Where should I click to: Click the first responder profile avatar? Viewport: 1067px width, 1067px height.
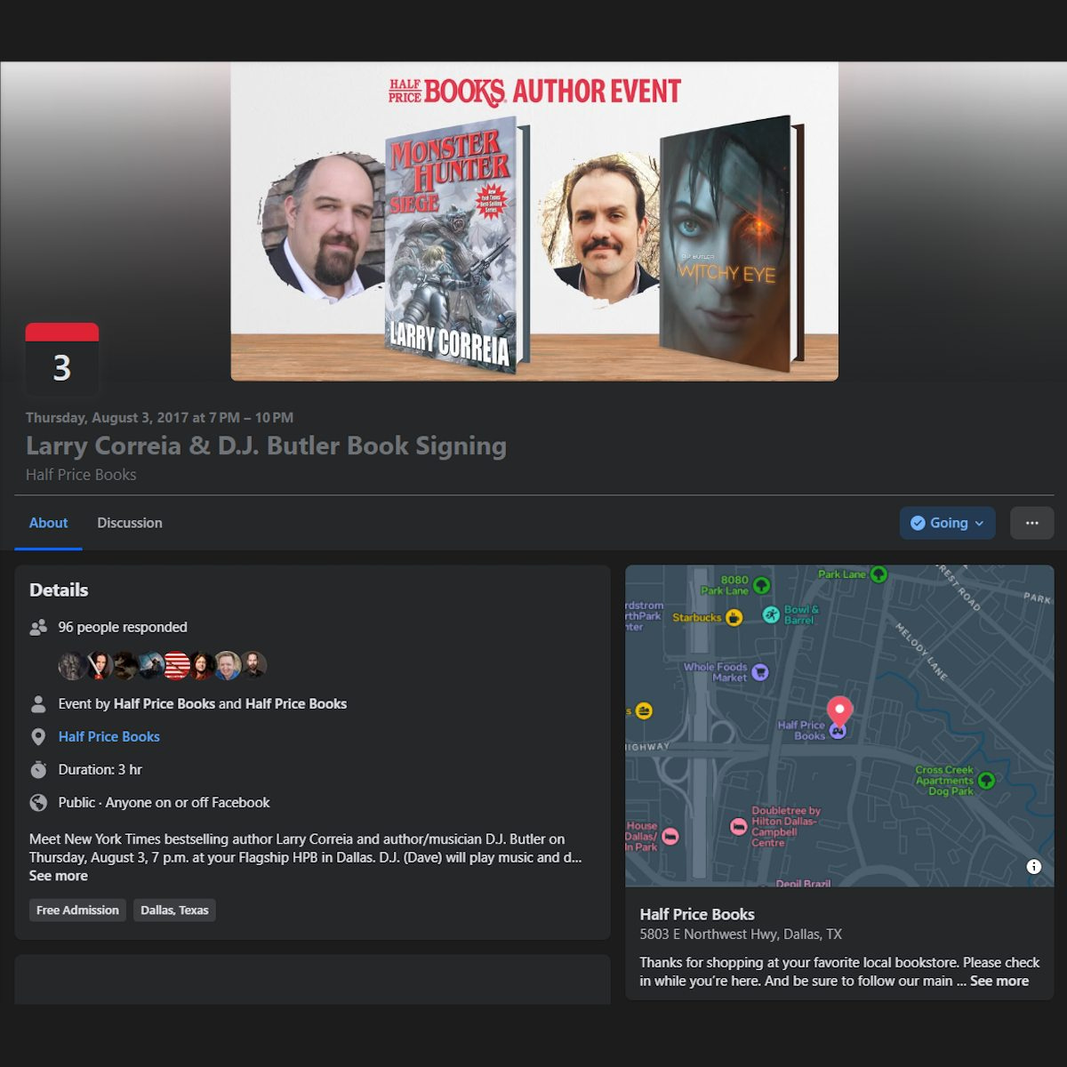point(72,665)
